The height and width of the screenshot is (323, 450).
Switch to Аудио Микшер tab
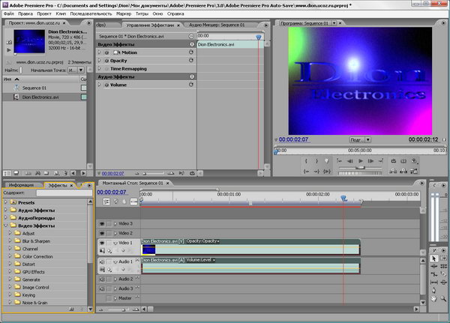point(217,25)
